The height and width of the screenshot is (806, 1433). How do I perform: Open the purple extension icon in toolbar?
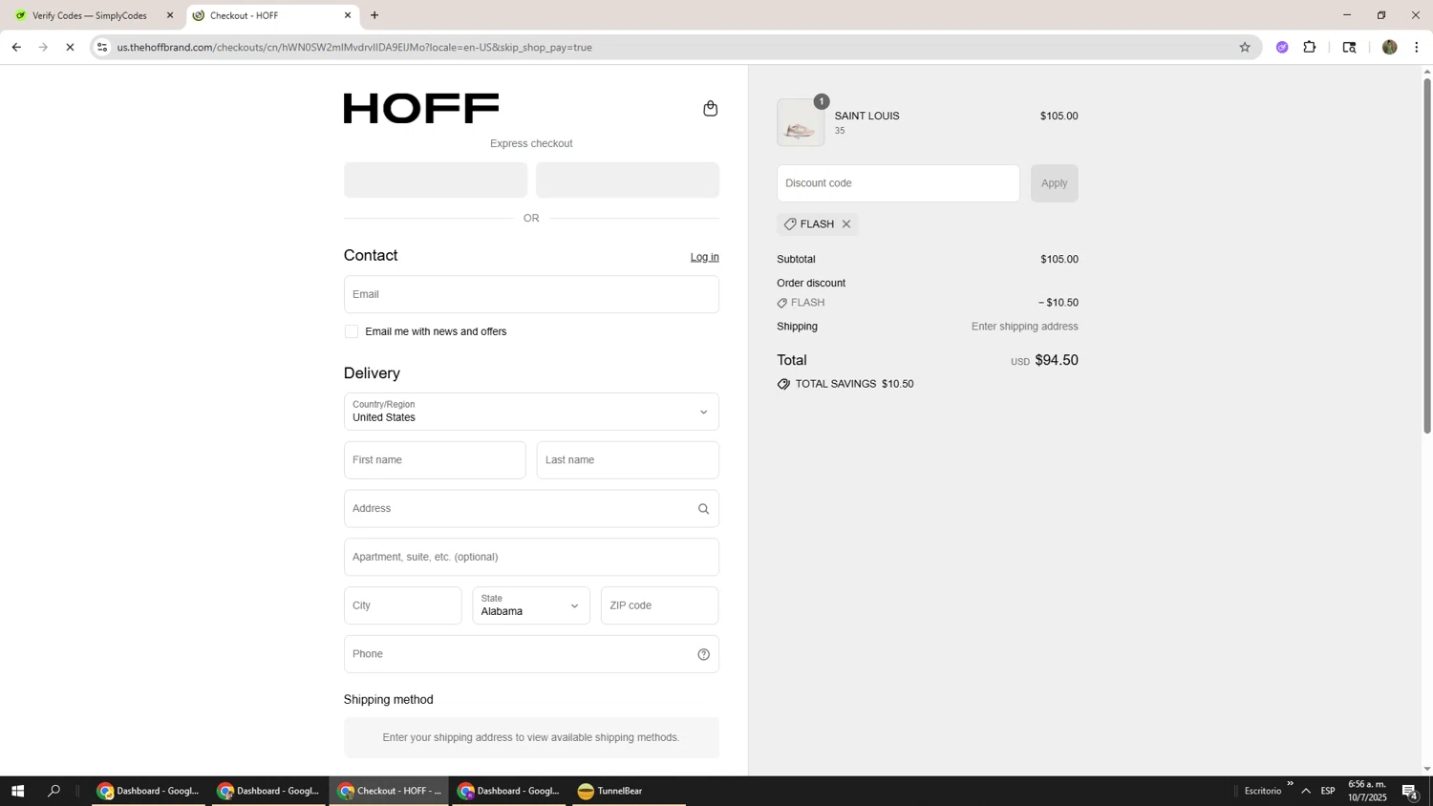tap(1282, 47)
